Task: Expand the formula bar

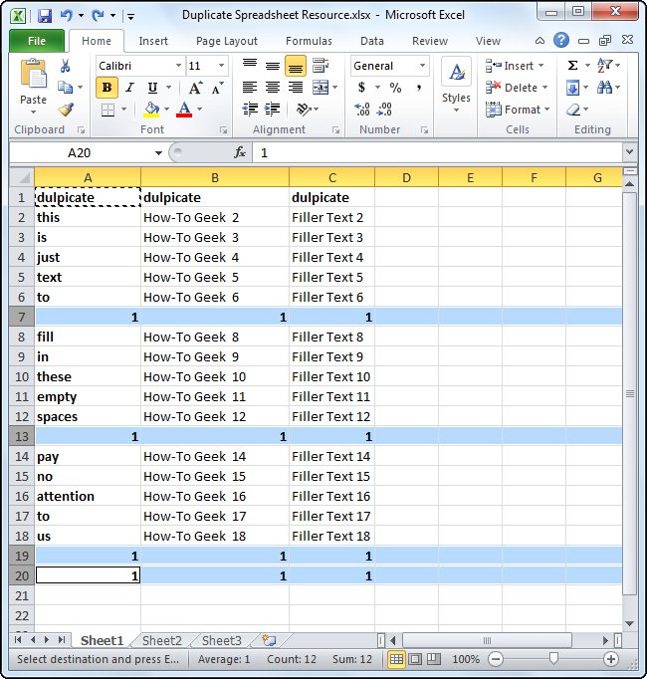Action: click(x=629, y=152)
